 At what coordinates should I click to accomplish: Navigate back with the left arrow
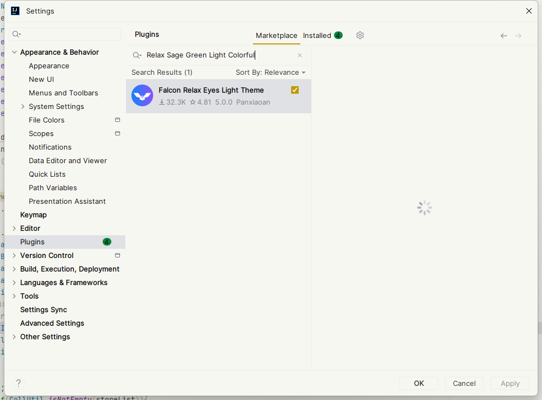click(x=504, y=36)
